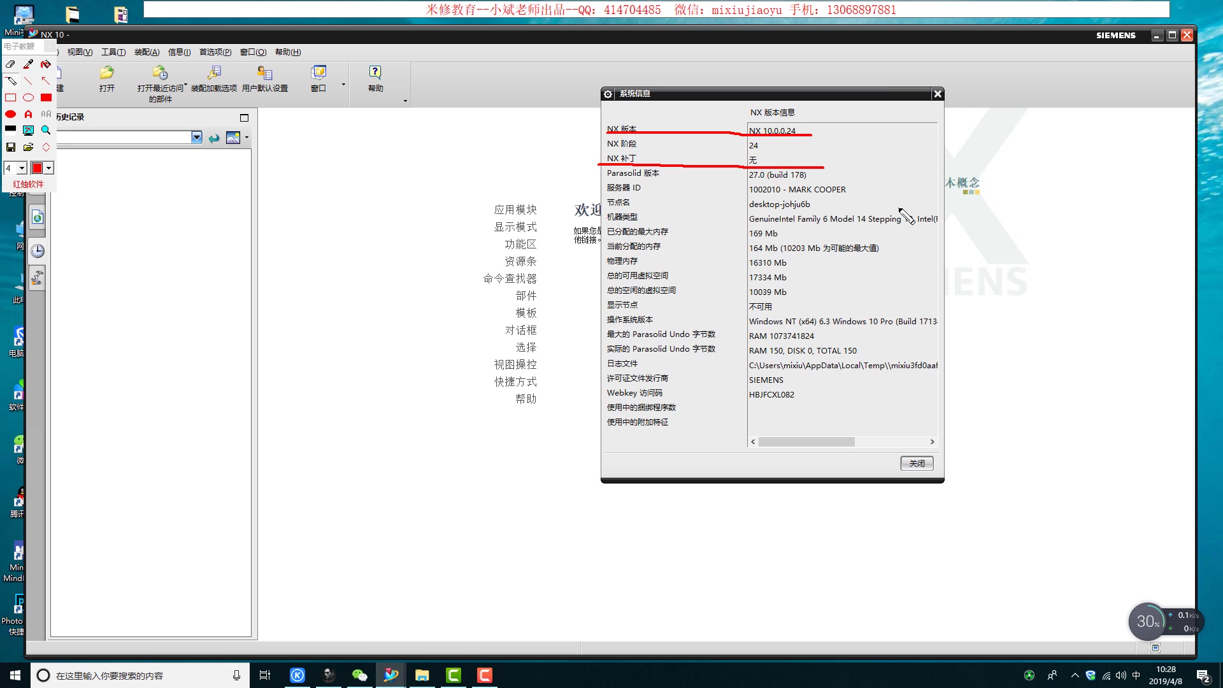
Task: Select the eraser tool in annotation palette
Action: [x=10, y=64]
